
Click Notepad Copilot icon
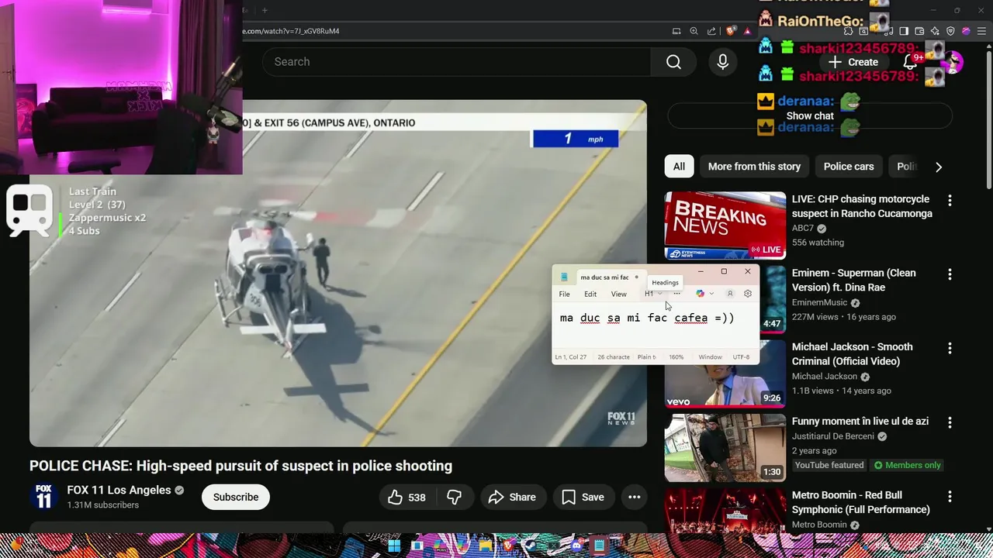[x=701, y=294]
